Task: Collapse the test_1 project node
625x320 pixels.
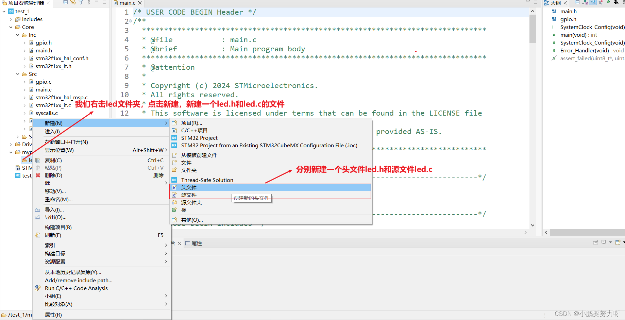Action: point(4,12)
